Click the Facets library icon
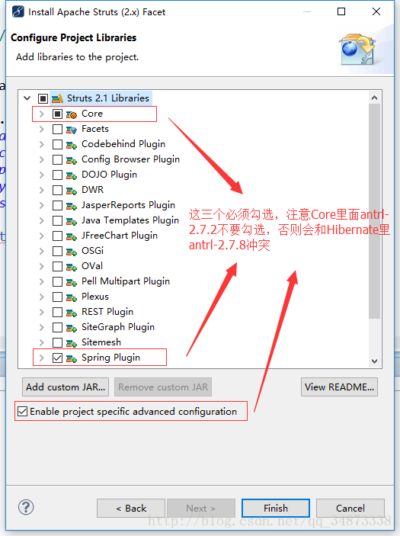This screenshot has width=400, height=536. [x=72, y=130]
